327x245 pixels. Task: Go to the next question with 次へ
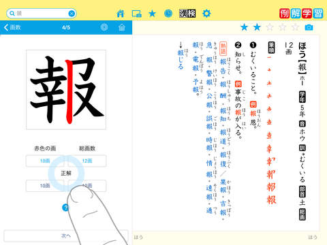click(66, 236)
